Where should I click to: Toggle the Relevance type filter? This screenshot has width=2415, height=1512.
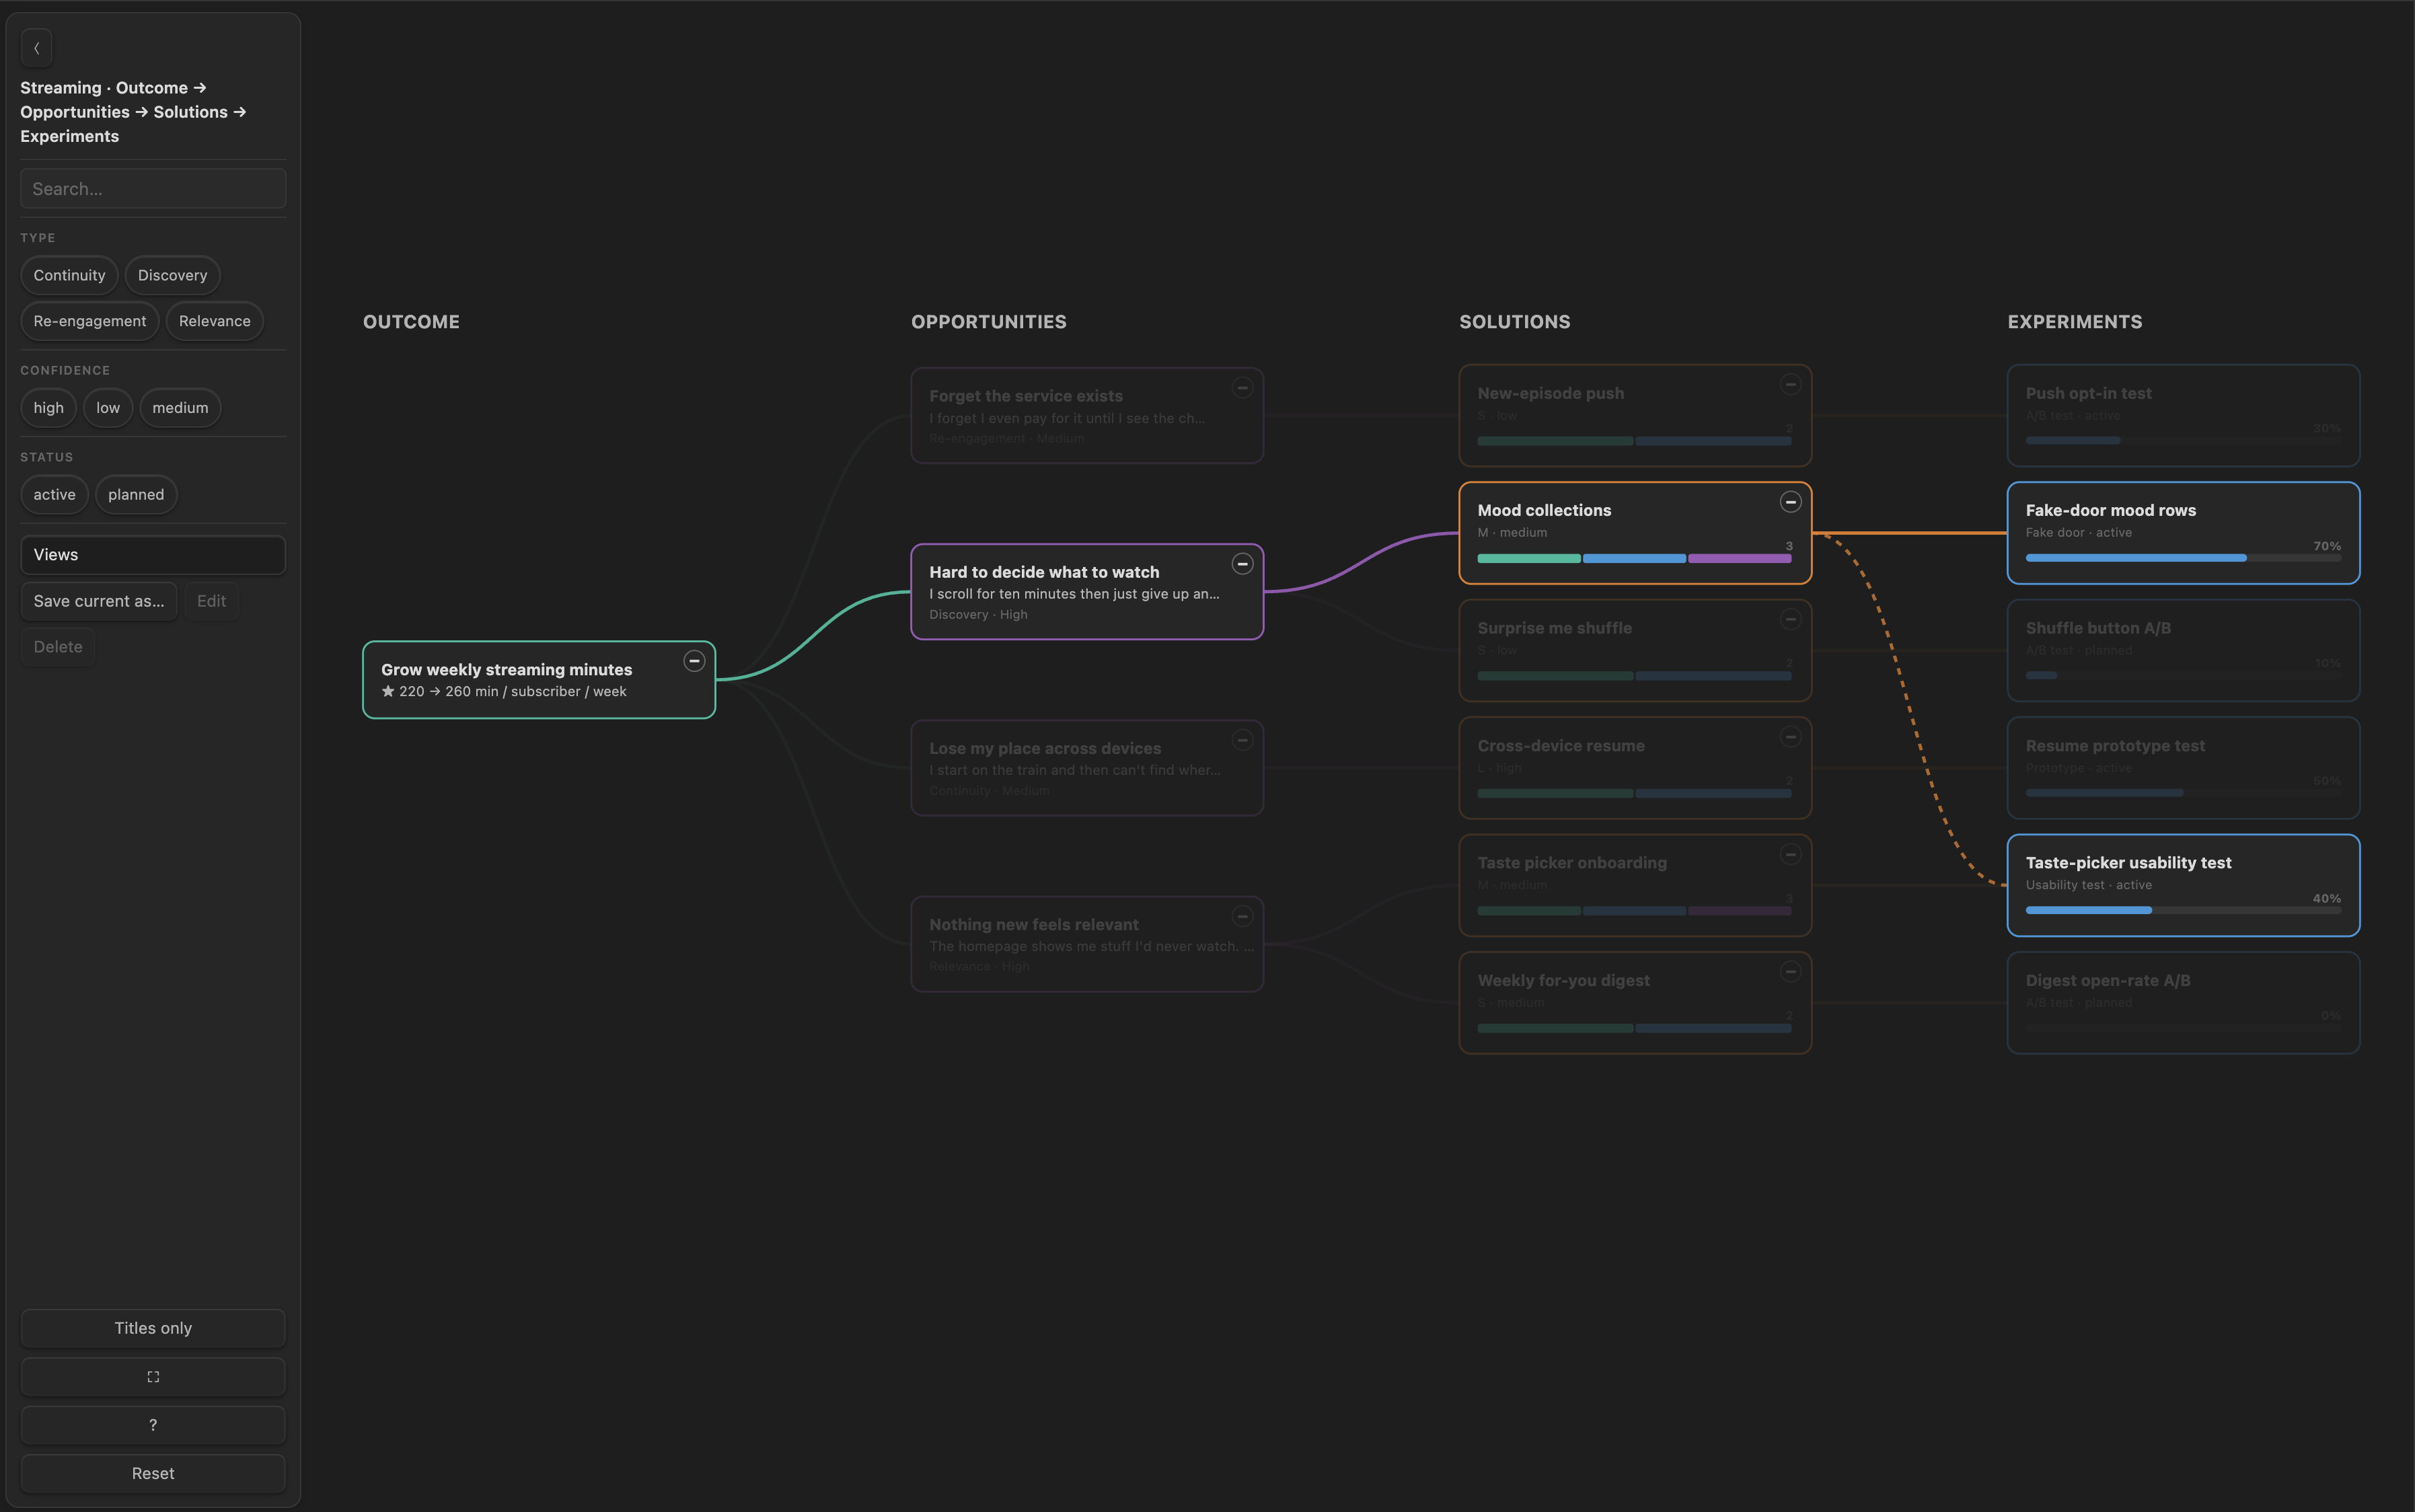(x=214, y=321)
